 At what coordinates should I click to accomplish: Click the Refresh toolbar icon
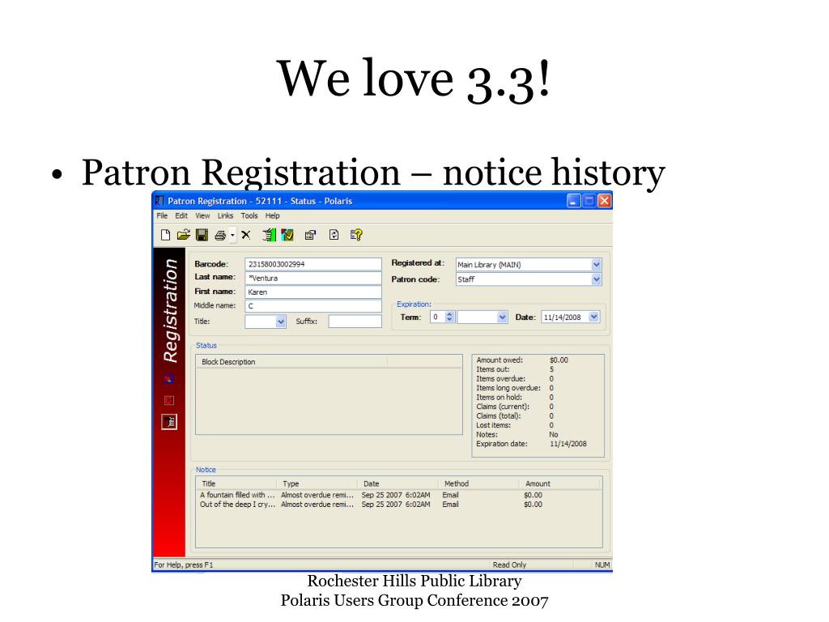pos(334,235)
